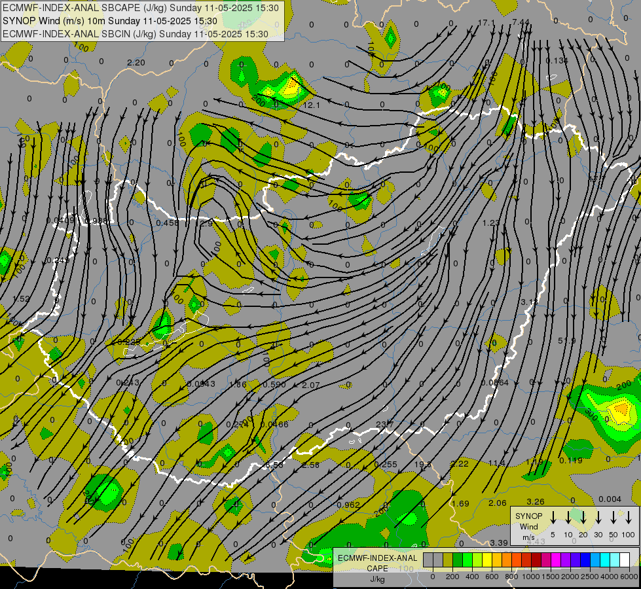Click the 0.255 value on the map
Screen dimensions: 641x589
[x=386, y=465]
